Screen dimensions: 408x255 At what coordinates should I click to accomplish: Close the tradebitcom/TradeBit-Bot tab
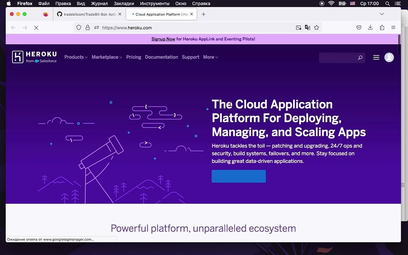coord(120,14)
